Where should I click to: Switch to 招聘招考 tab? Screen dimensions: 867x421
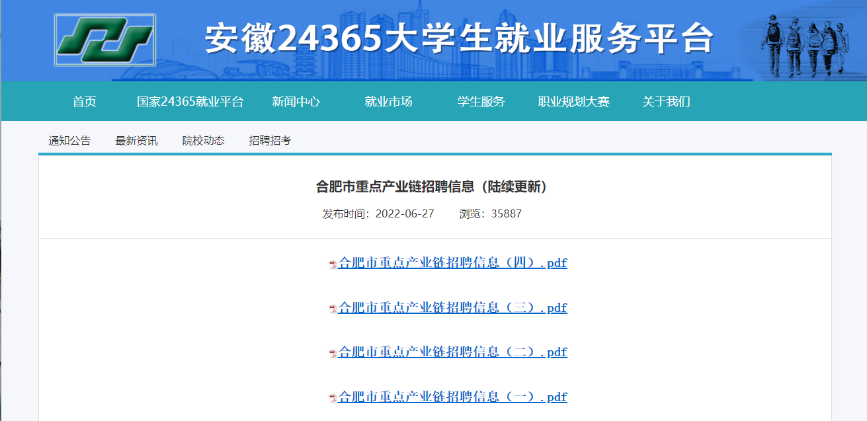270,141
